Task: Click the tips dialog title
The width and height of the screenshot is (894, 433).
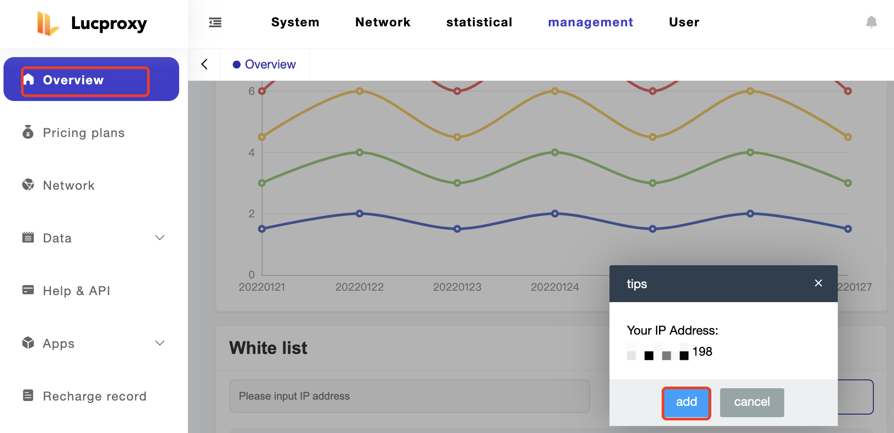Action: tap(637, 284)
